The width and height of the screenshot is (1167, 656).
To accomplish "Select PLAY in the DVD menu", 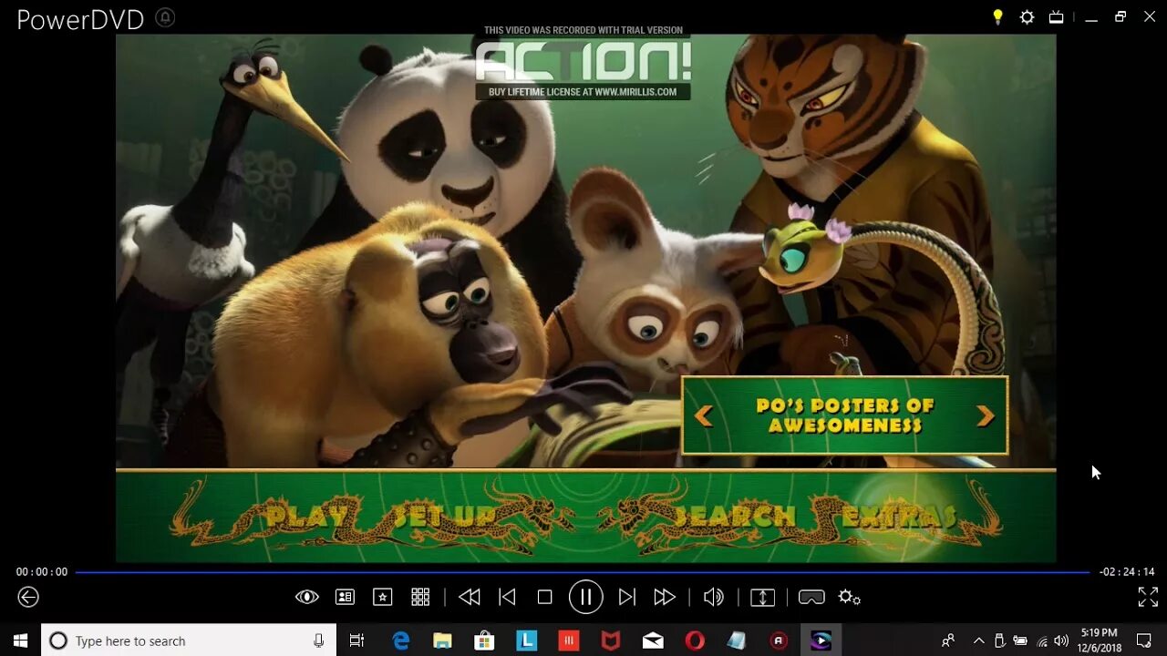I will pos(306,518).
